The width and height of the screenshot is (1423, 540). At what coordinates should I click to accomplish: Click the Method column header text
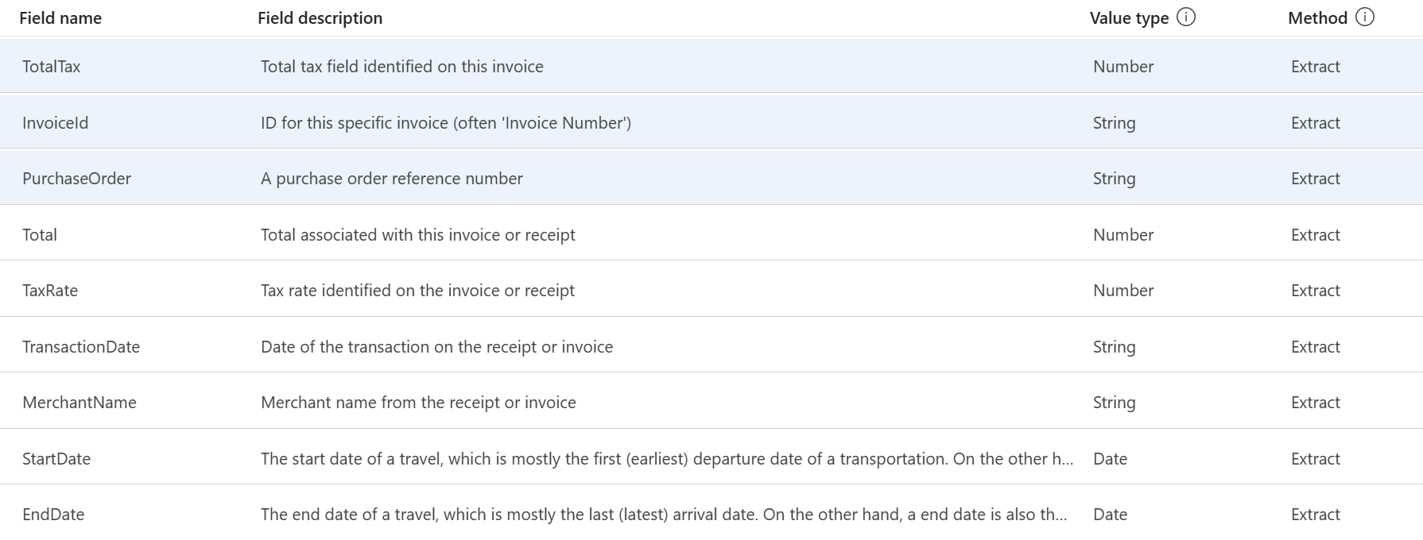[1317, 18]
